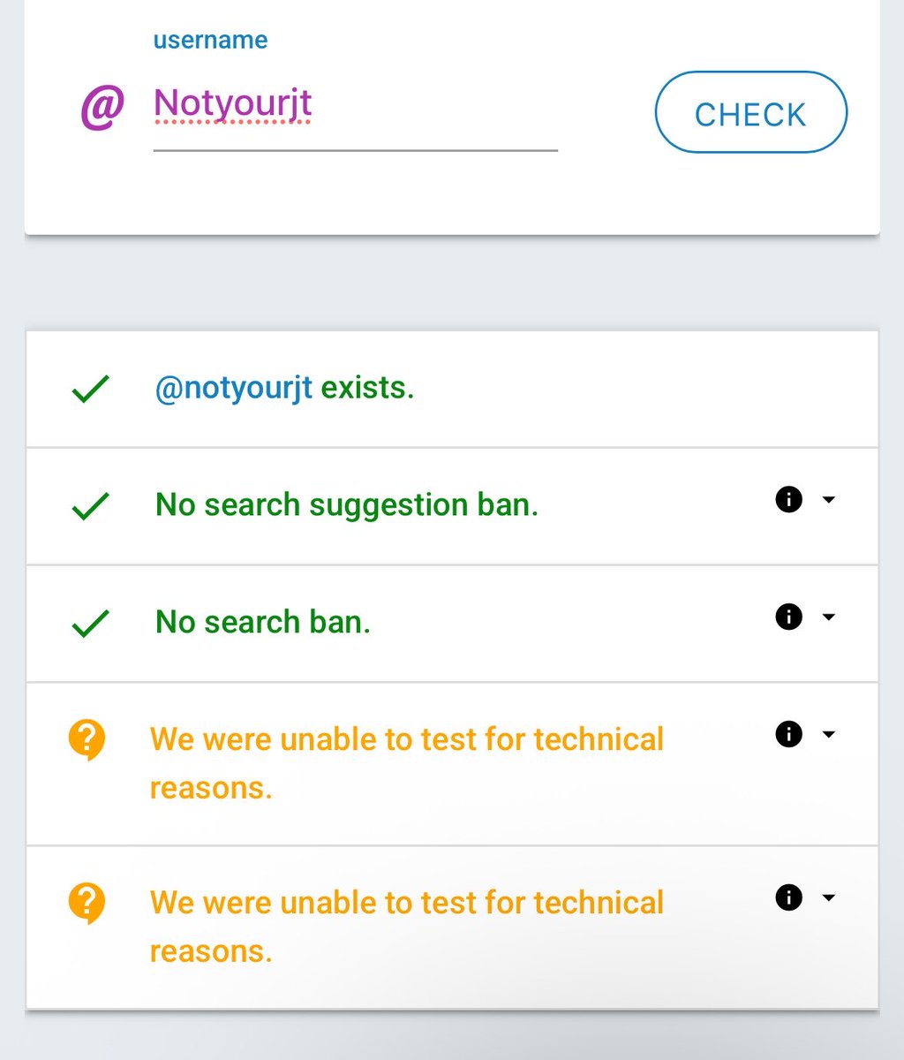Click the info icon on last unable-to-test row
Viewport: 904px width, 1060px height.
tap(788, 897)
